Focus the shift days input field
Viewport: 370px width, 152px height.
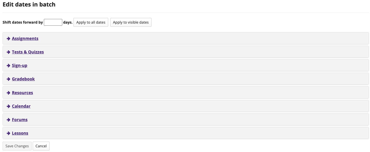[x=53, y=22]
